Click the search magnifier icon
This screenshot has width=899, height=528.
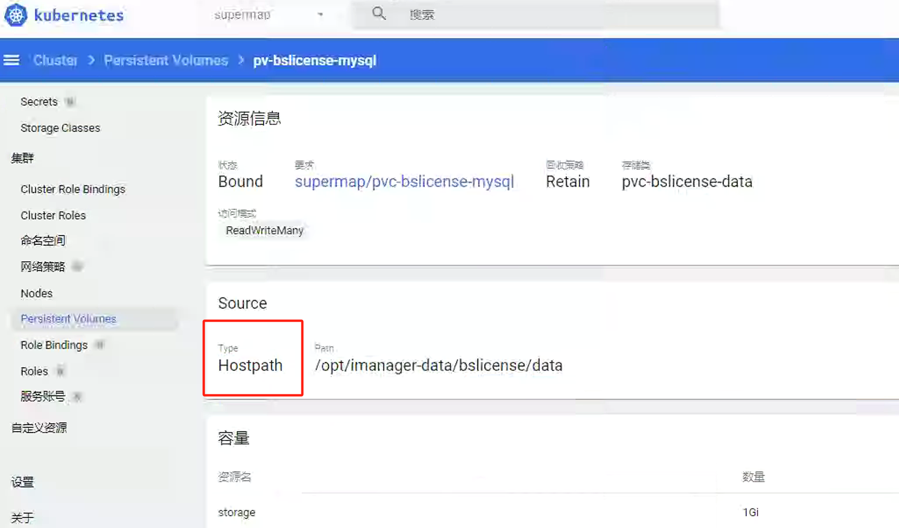point(379,14)
